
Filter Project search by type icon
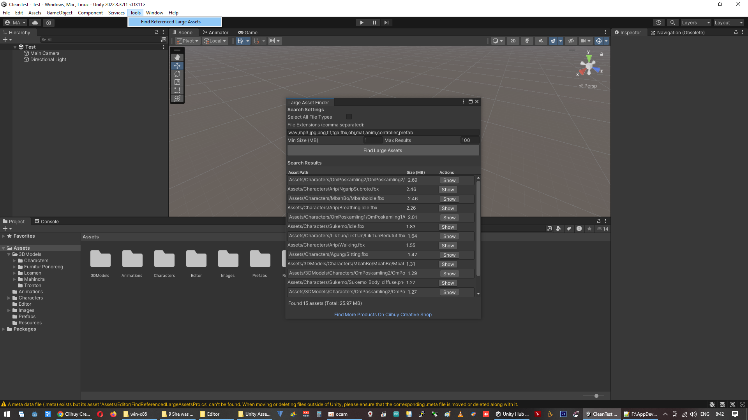pyautogui.click(x=559, y=229)
